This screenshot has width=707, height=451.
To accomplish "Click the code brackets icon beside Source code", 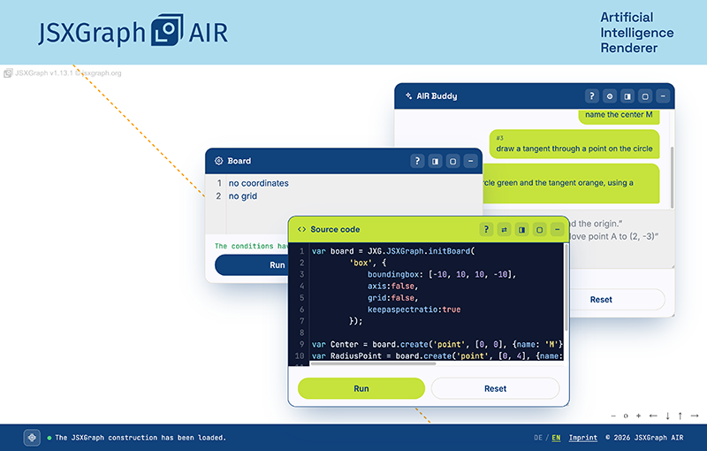I will 301,230.
